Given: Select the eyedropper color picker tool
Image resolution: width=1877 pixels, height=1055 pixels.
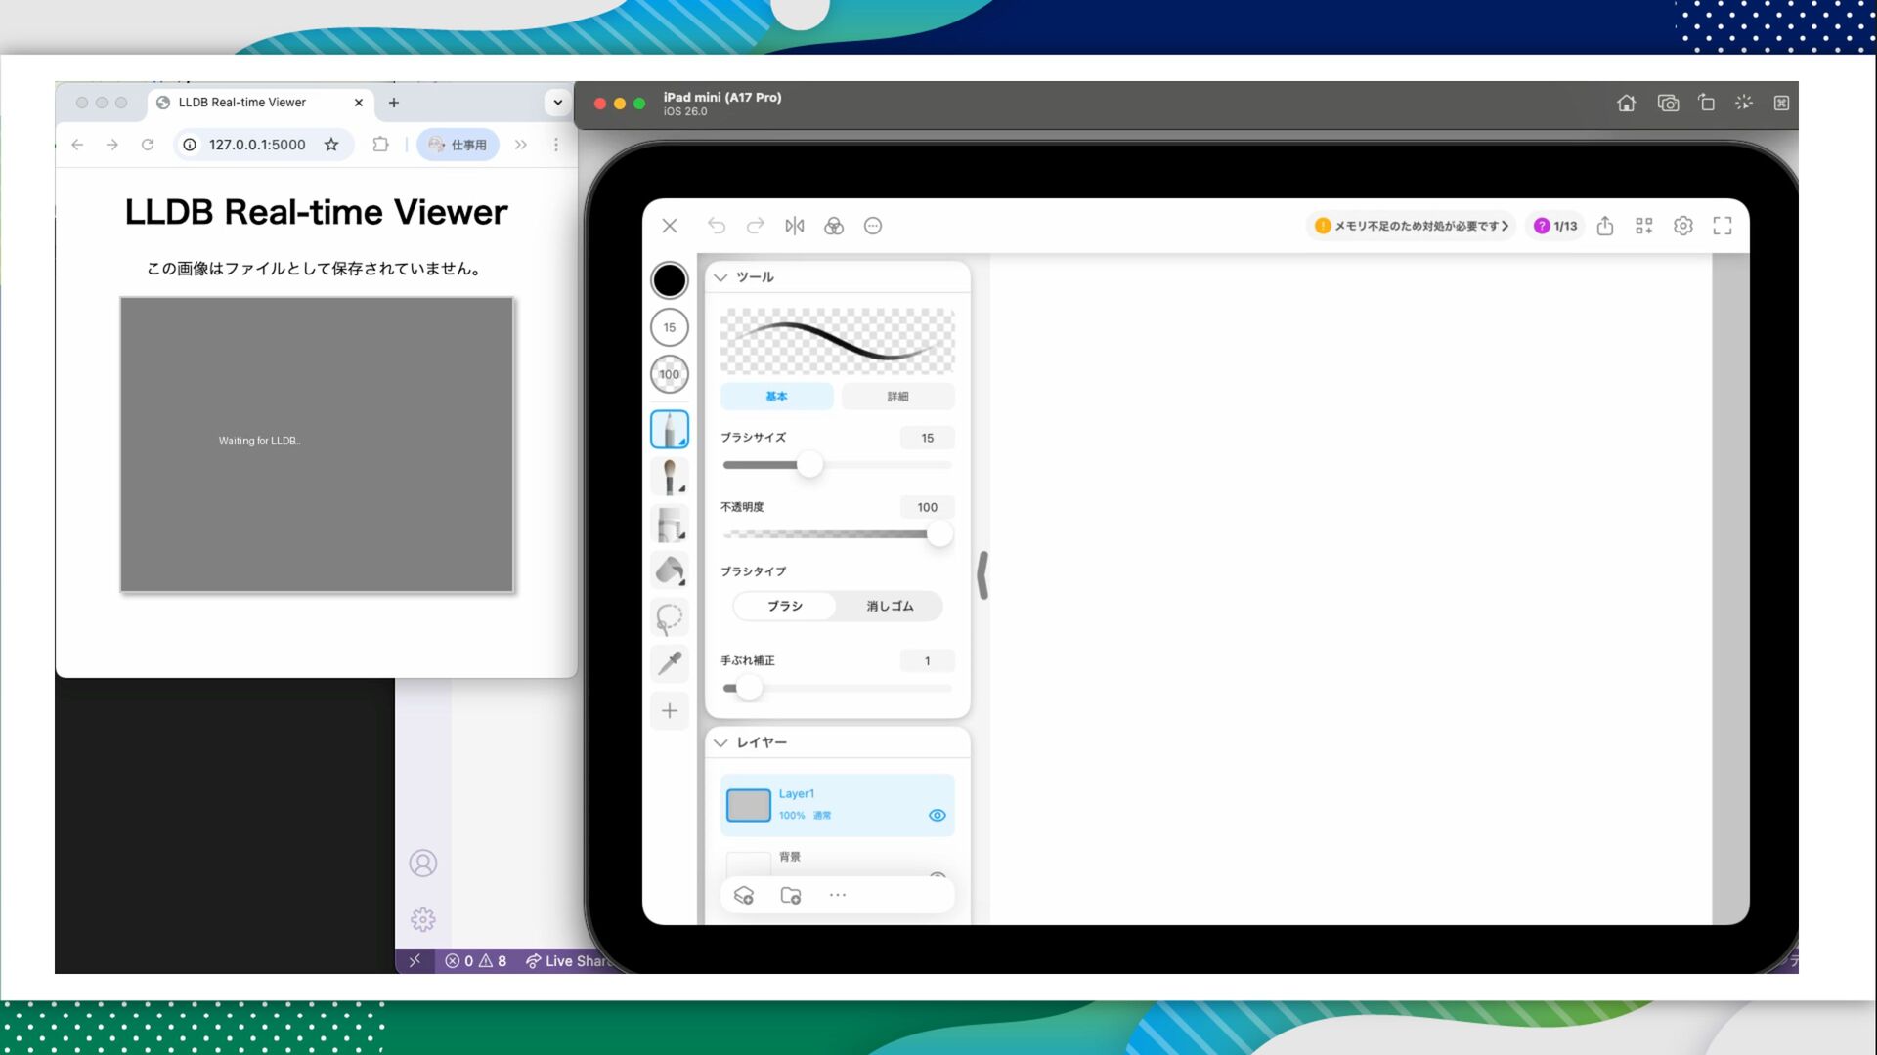Looking at the screenshot, I should pos(670,663).
